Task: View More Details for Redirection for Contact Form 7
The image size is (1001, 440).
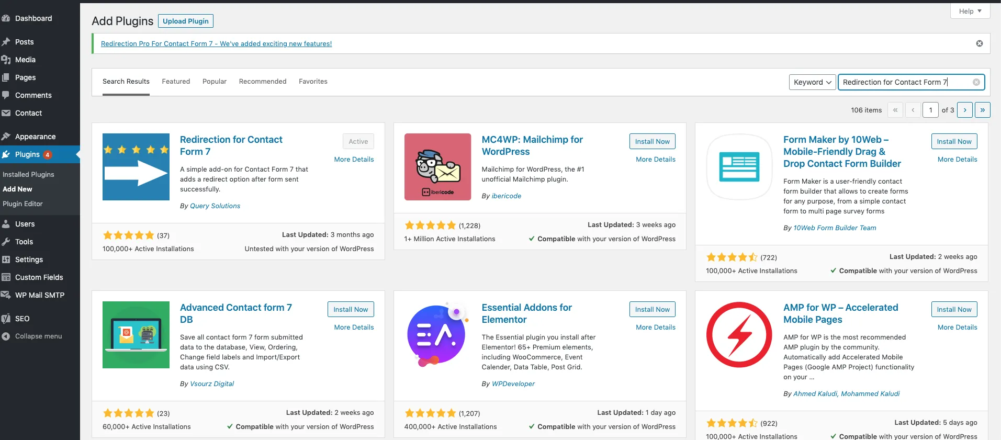Action: 354,160
